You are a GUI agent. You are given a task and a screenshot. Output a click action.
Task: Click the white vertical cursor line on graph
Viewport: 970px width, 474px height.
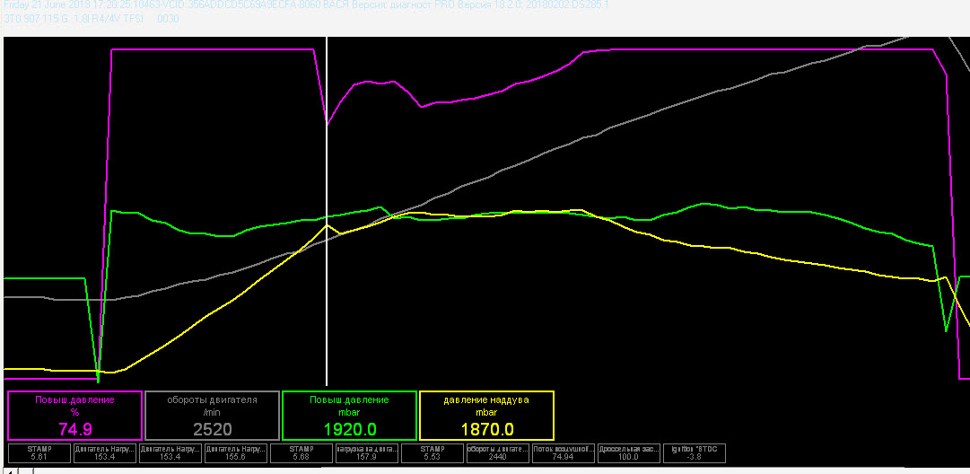[x=327, y=210]
